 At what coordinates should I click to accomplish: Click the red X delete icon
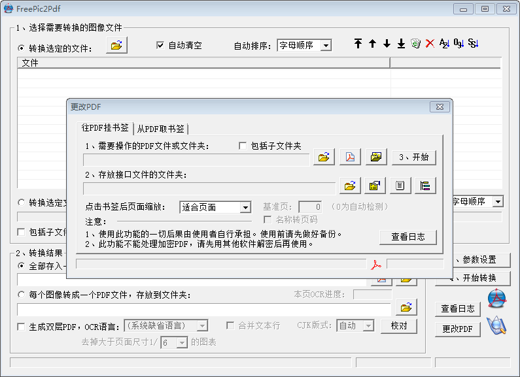coord(430,44)
